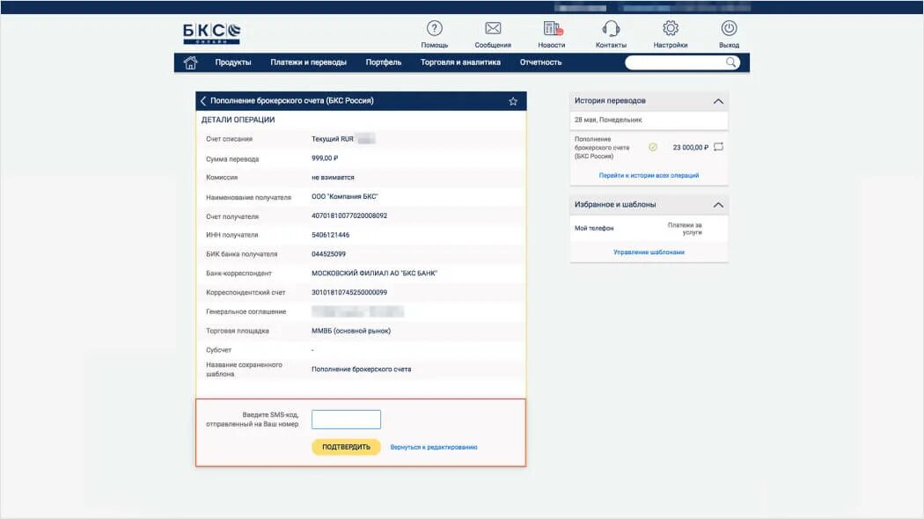Click the ПОДТВЕРДИТЬ button

346,447
